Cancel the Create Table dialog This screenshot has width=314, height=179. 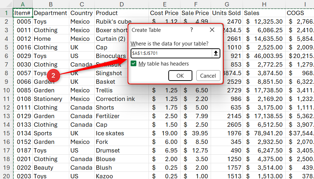click(208, 76)
